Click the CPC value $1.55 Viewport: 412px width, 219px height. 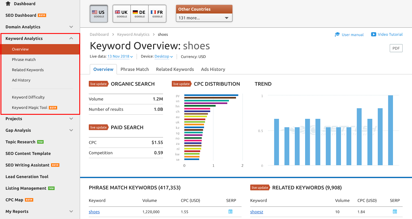coord(157,142)
